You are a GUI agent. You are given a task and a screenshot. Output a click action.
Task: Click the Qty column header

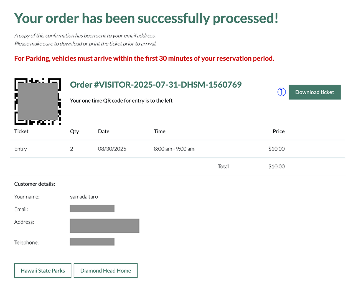(74, 131)
